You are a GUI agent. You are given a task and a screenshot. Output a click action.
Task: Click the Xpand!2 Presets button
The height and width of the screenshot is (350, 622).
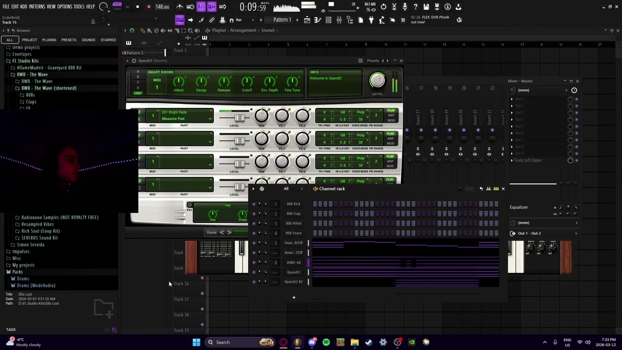(x=373, y=61)
